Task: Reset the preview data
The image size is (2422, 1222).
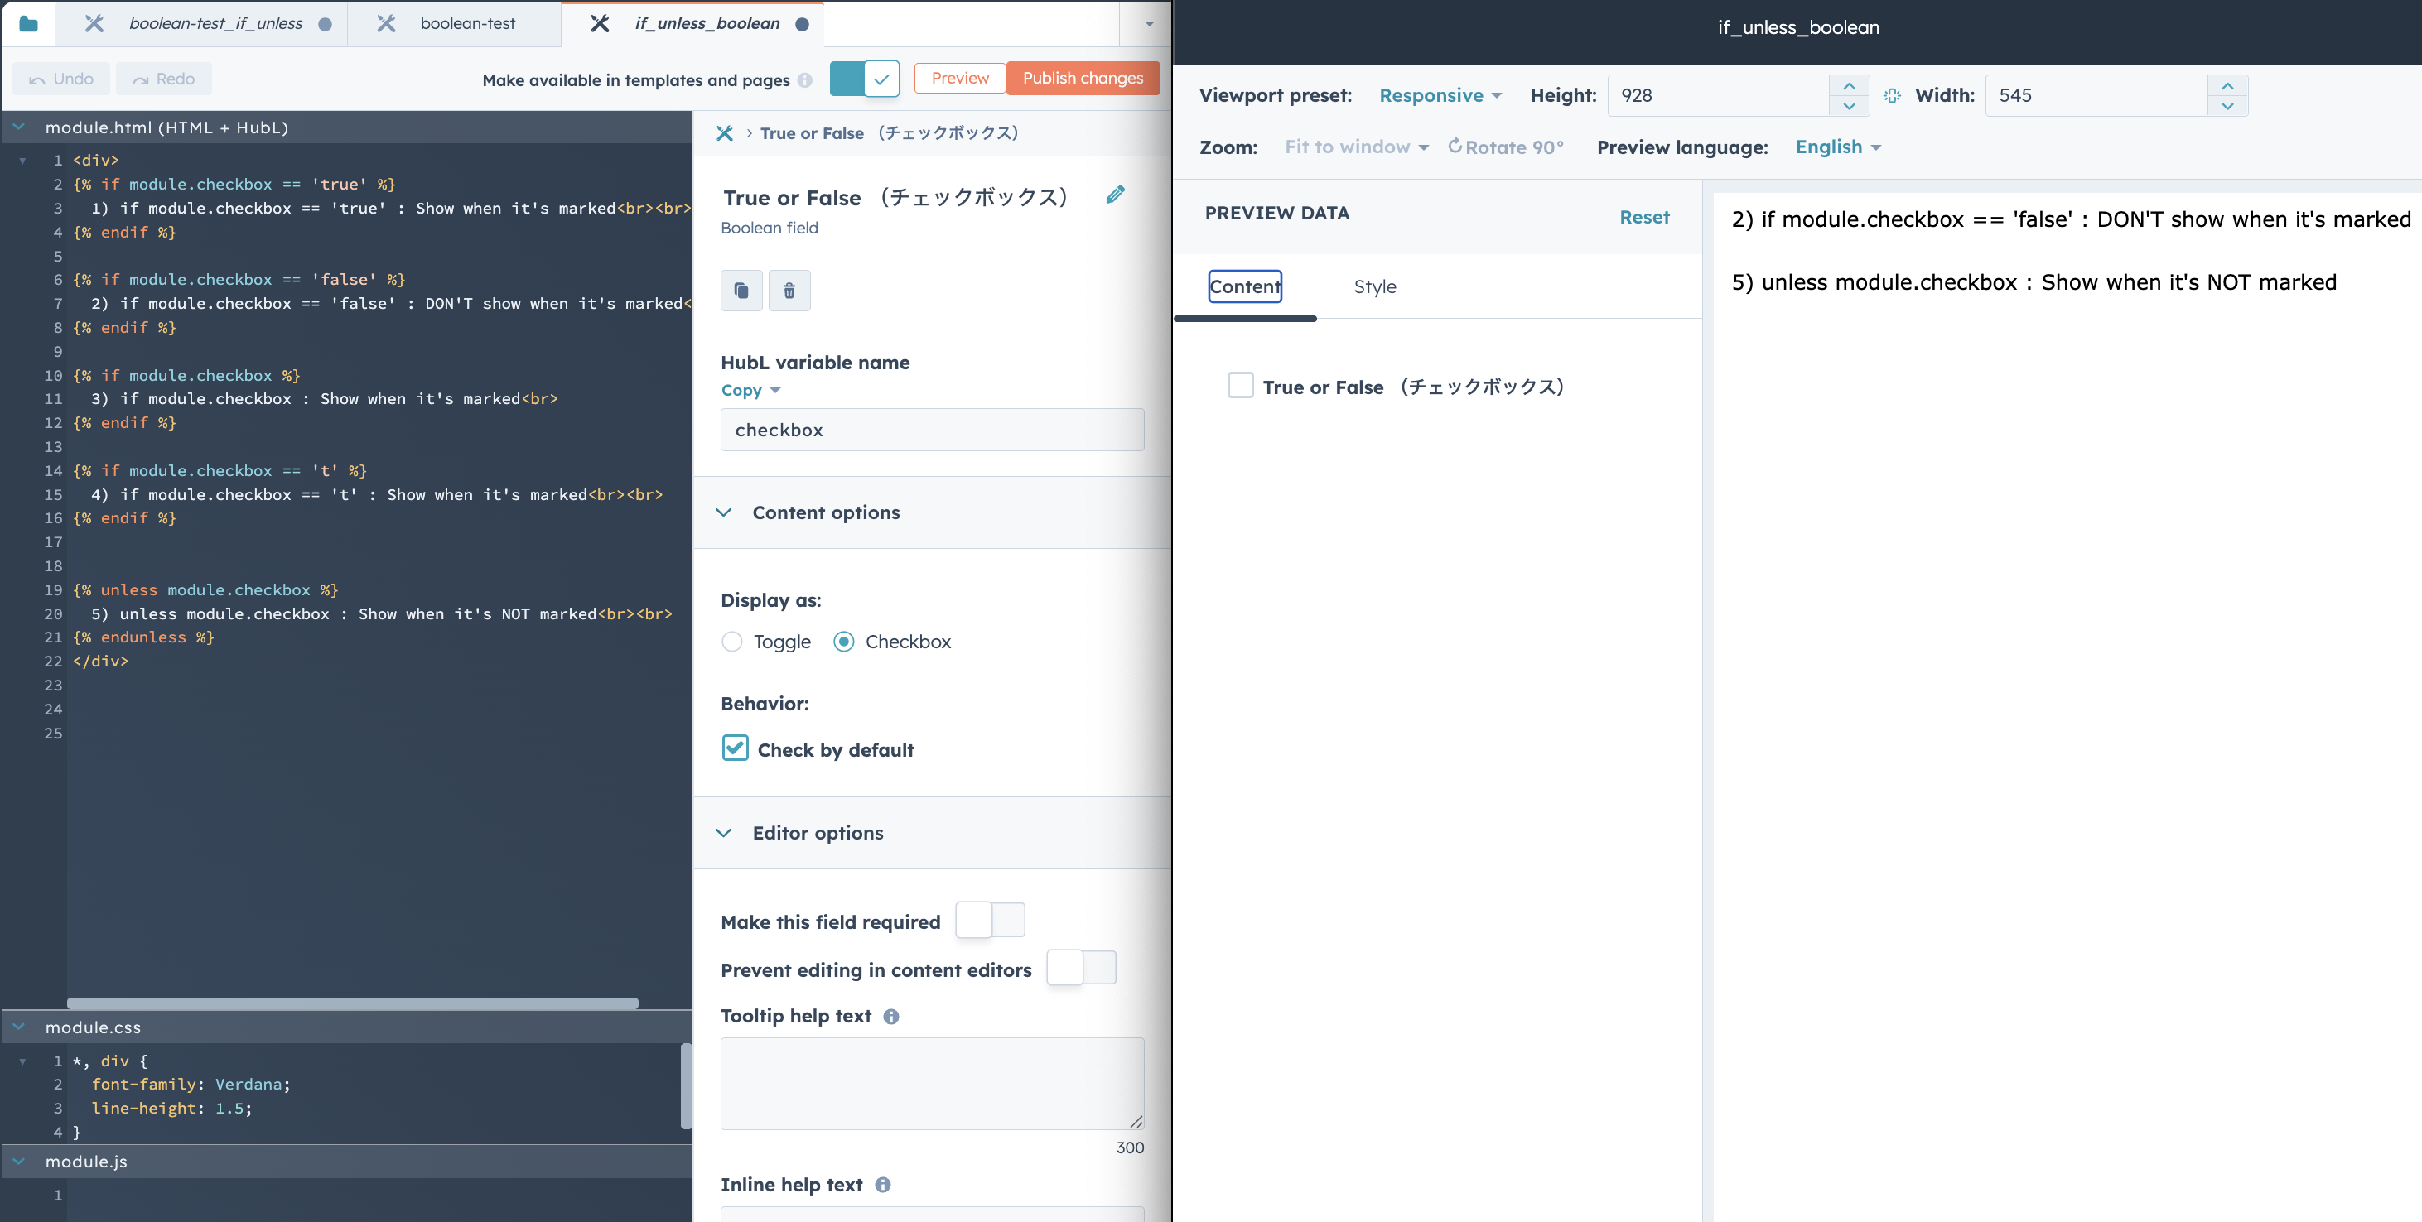Action: point(1643,216)
